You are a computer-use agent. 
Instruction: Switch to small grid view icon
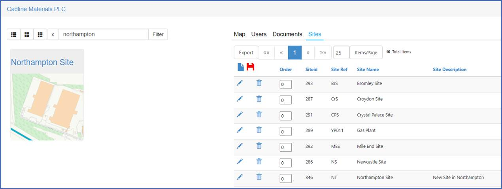[40, 34]
